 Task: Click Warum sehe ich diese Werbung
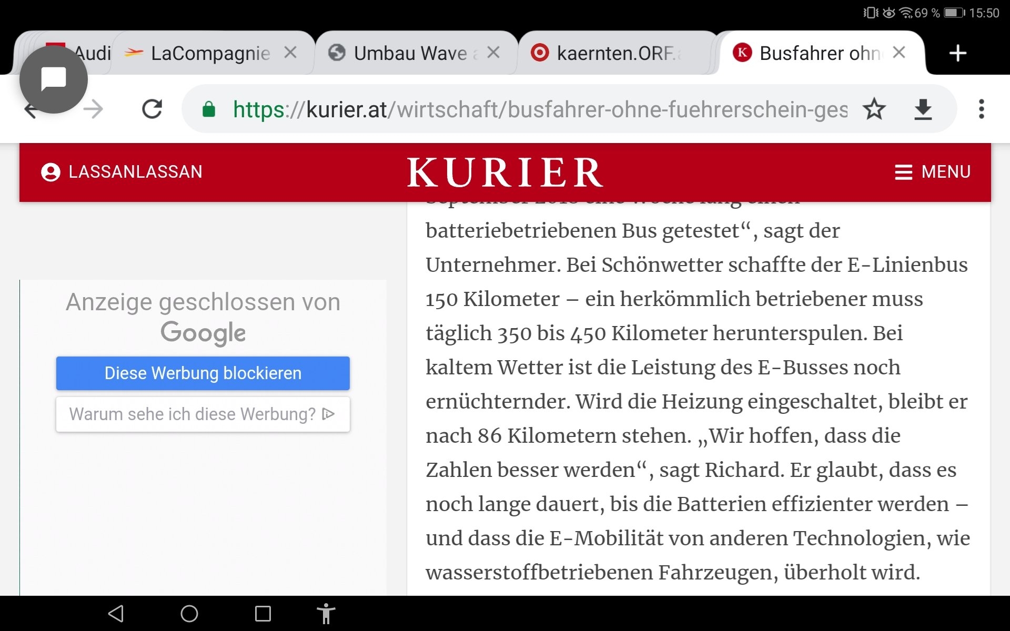[203, 414]
